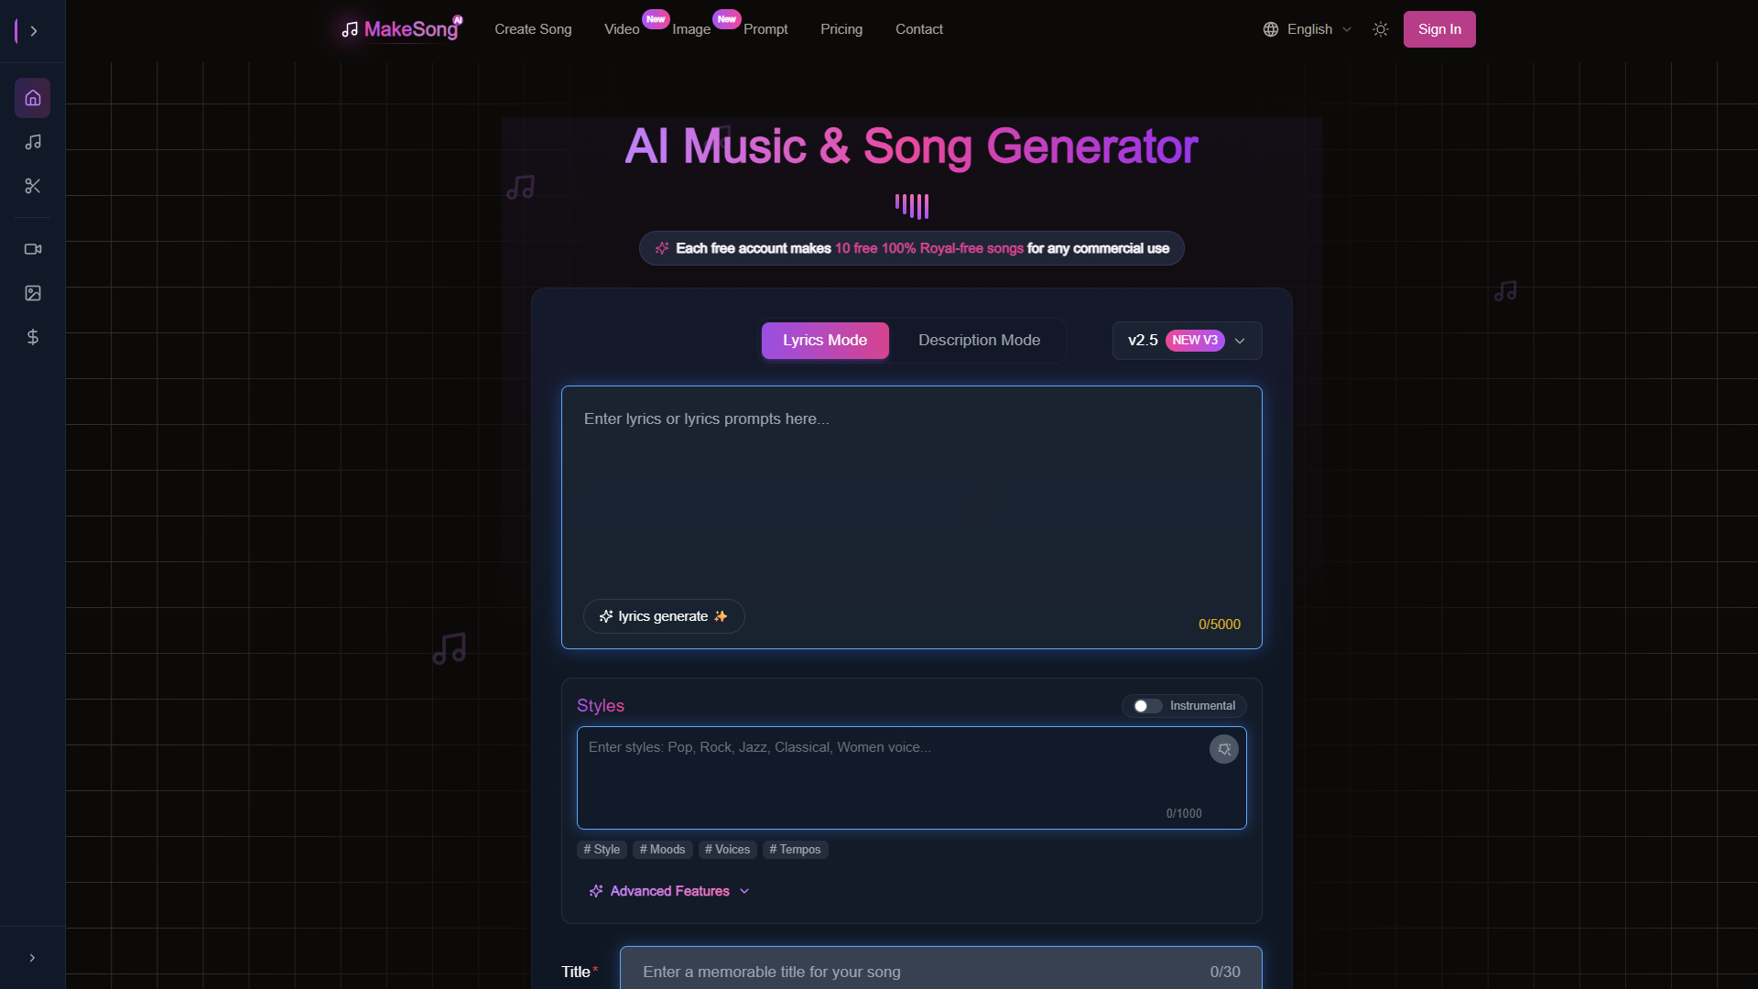Click the MakeSong logo

(401, 29)
